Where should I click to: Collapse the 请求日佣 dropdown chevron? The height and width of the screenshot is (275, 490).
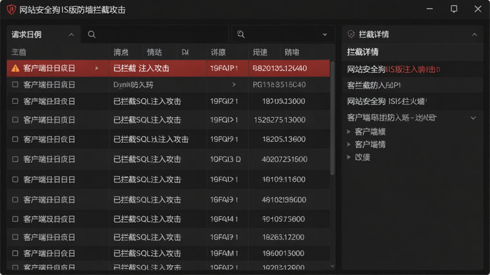[x=71, y=34]
